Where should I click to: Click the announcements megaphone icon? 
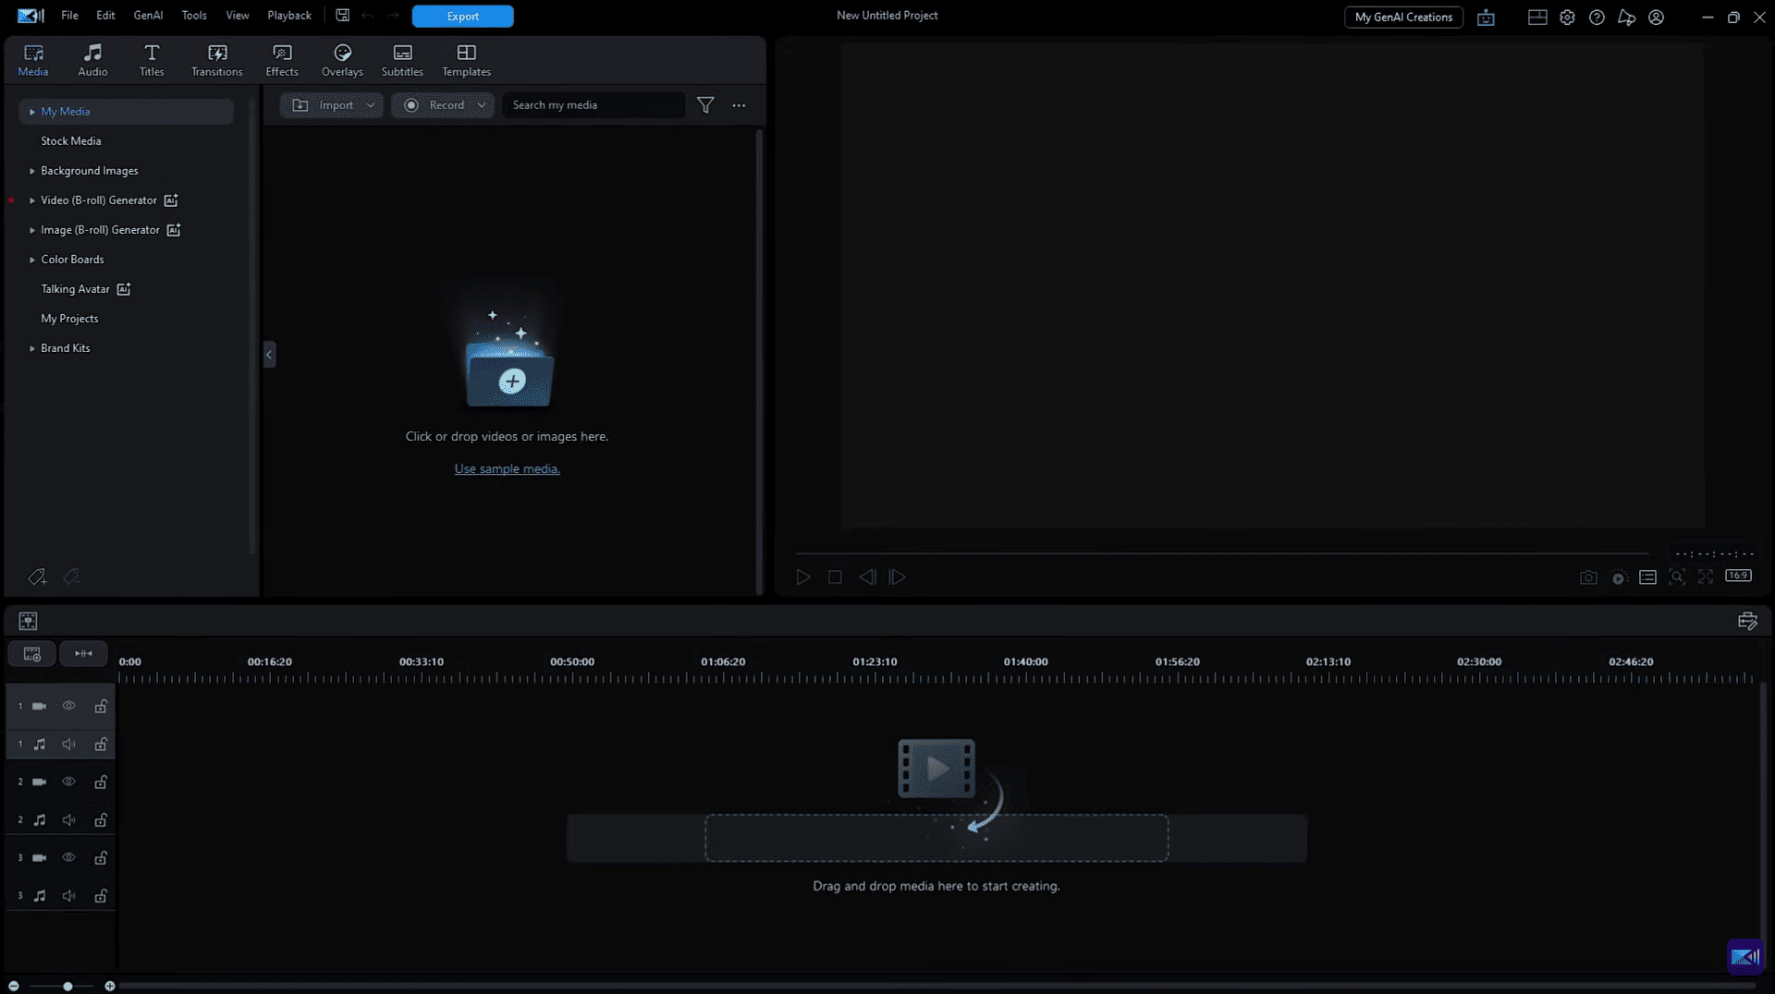click(1626, 18)
